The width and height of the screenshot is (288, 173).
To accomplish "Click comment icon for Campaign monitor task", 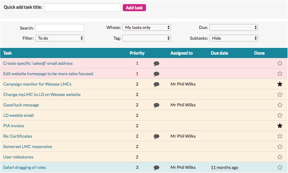I will coord(156,84).
